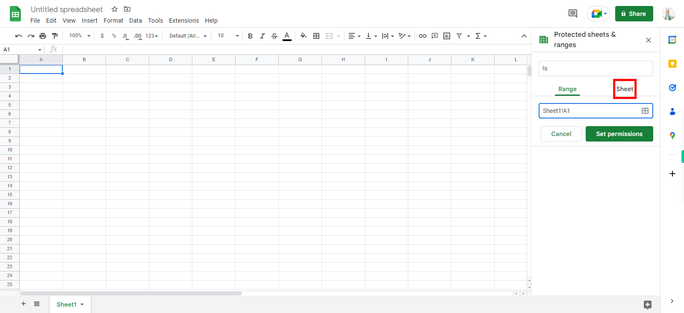Open the View menu
The image size is (684, 313).
click(x=69, y=21)
